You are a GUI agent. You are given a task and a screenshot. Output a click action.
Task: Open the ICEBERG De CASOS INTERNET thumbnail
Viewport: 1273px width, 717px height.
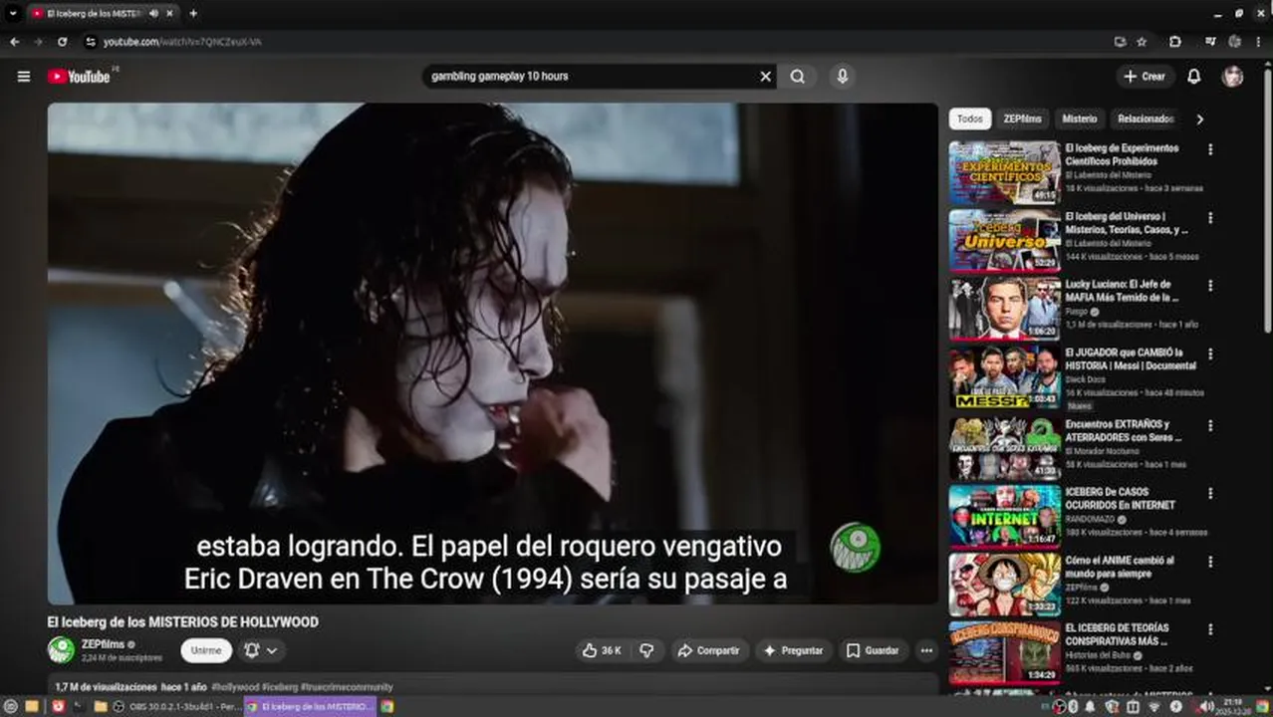1004,516
